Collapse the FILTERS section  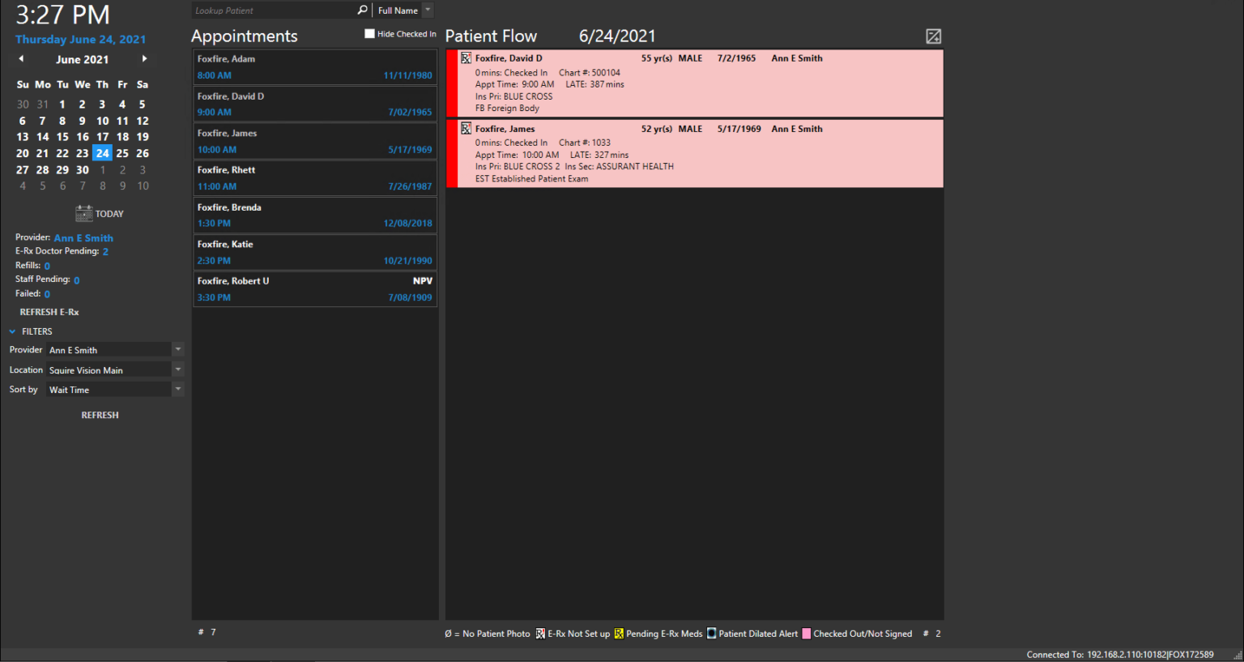click(x=12, y=331)
